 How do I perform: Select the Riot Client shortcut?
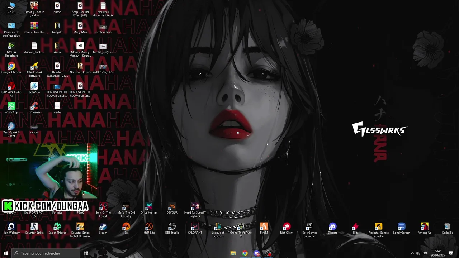(287, 228)
